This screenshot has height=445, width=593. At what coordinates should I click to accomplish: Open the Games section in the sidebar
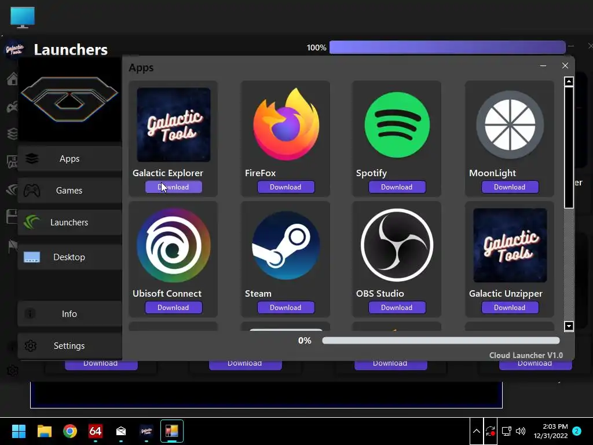69,190
